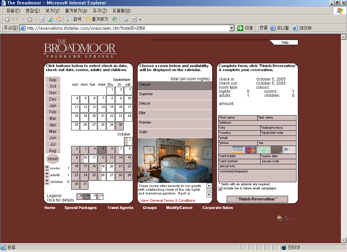Open the 편집(E) menu
The image size is (347, 252).
33,10
